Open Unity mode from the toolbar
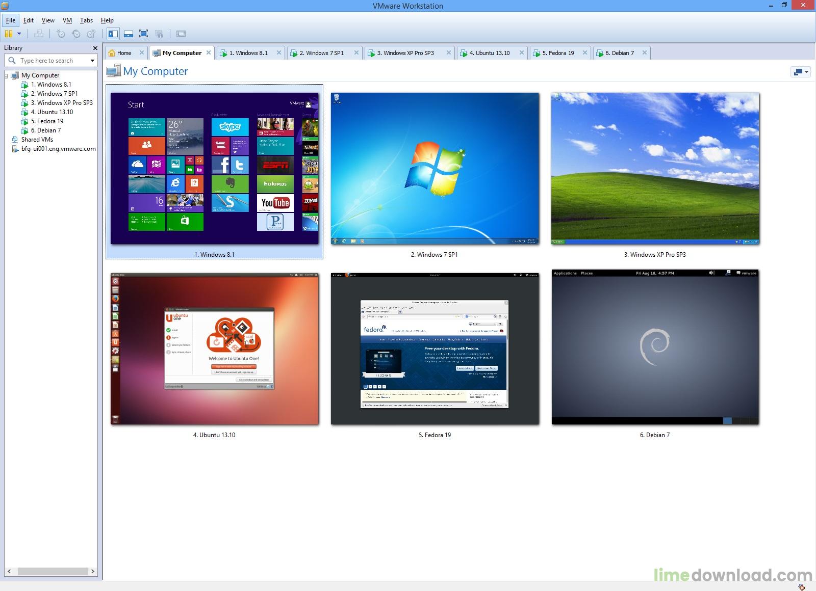 (x=160, y=34)
